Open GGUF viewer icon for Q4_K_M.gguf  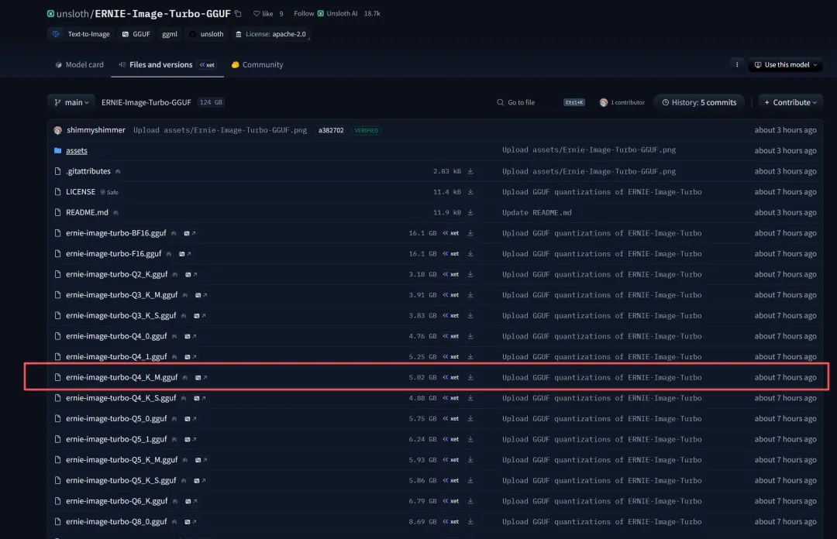click(201, 377)
